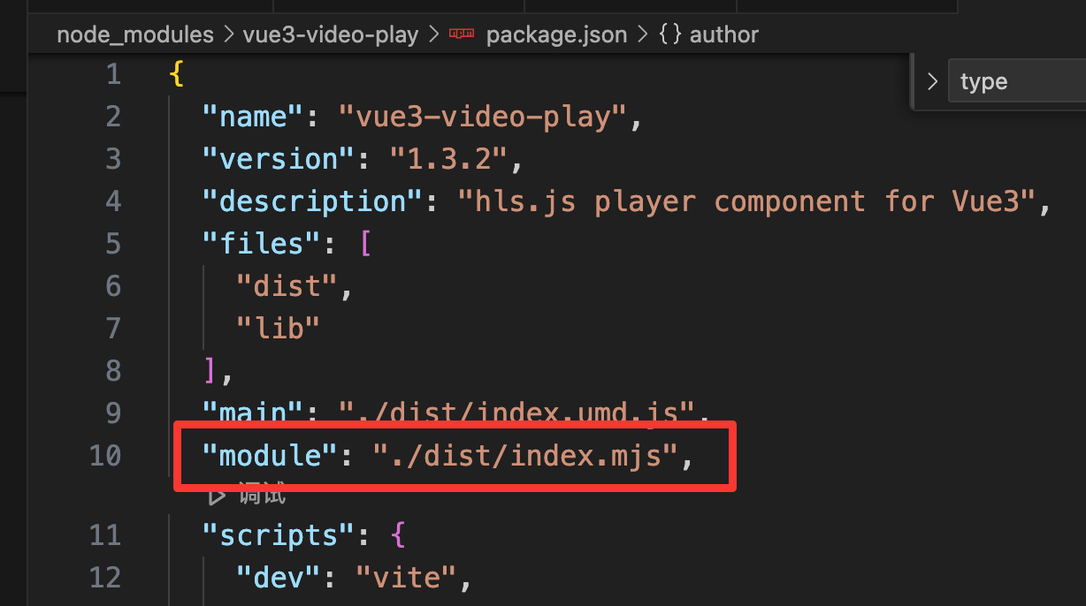
Task: Click the "./dist/index.mjs" path value
Action: pos(525,456)
